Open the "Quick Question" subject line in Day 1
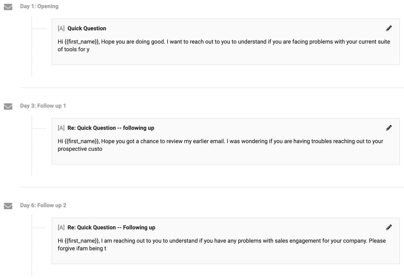Viewport: 404px width, 279px height. 87,29
